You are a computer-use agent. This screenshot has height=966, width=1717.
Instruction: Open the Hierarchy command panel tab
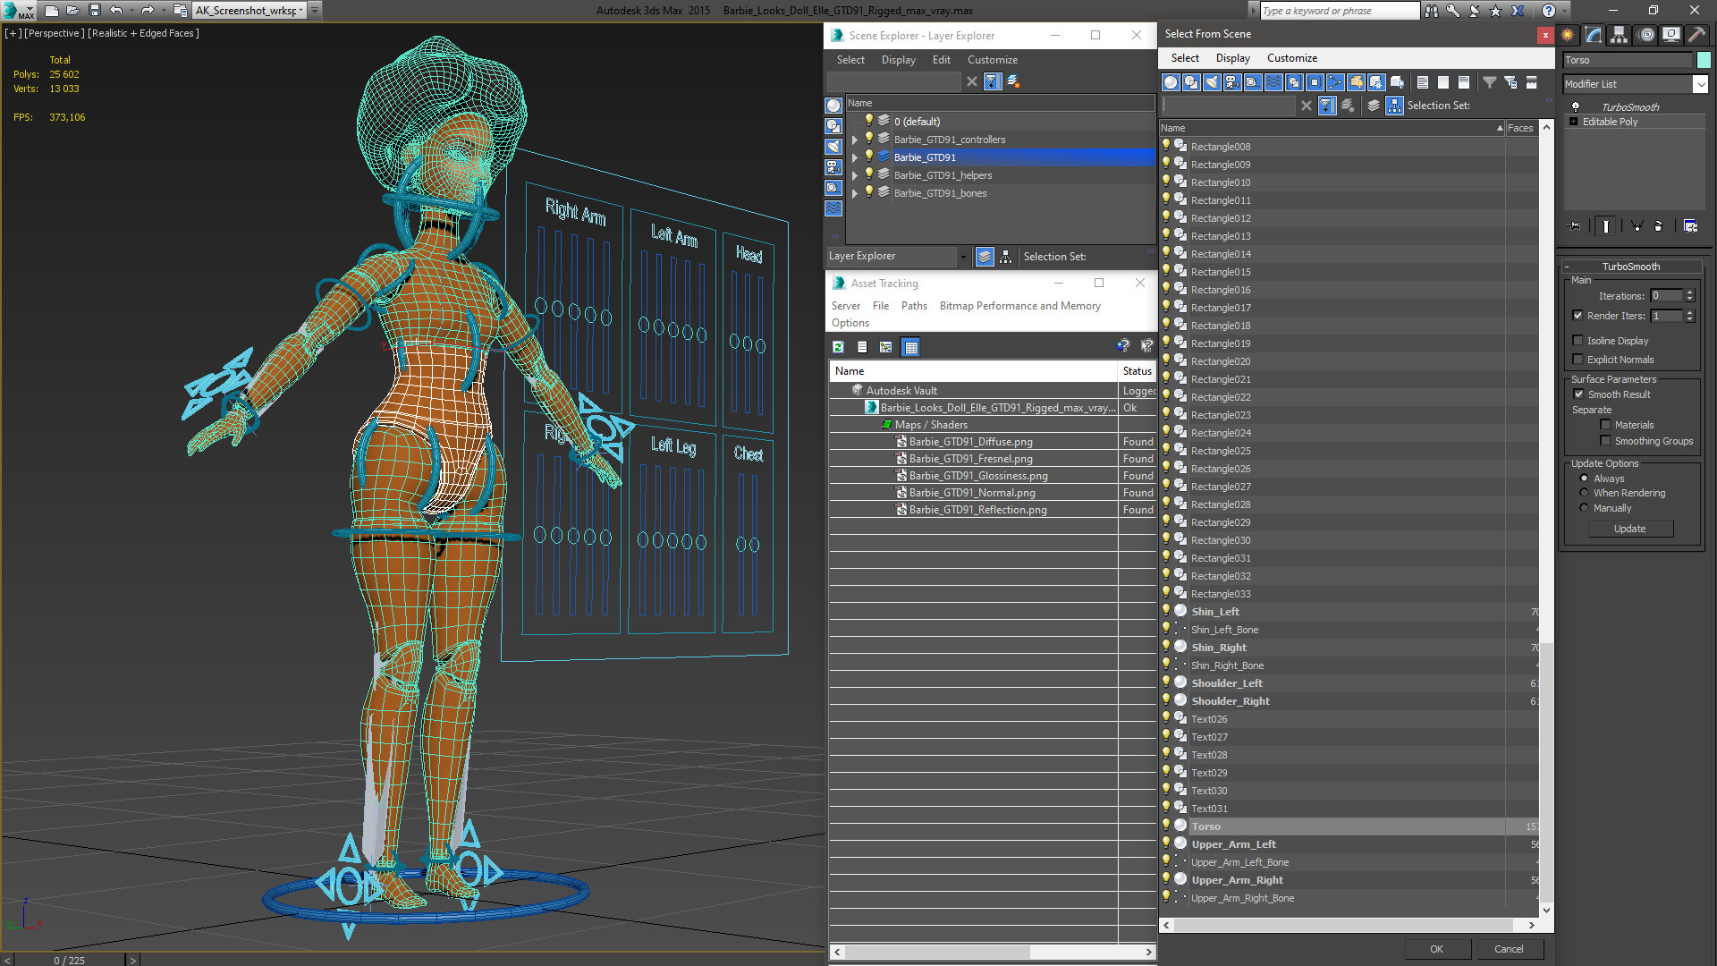pyautogui.click(x=1620, y=35)
